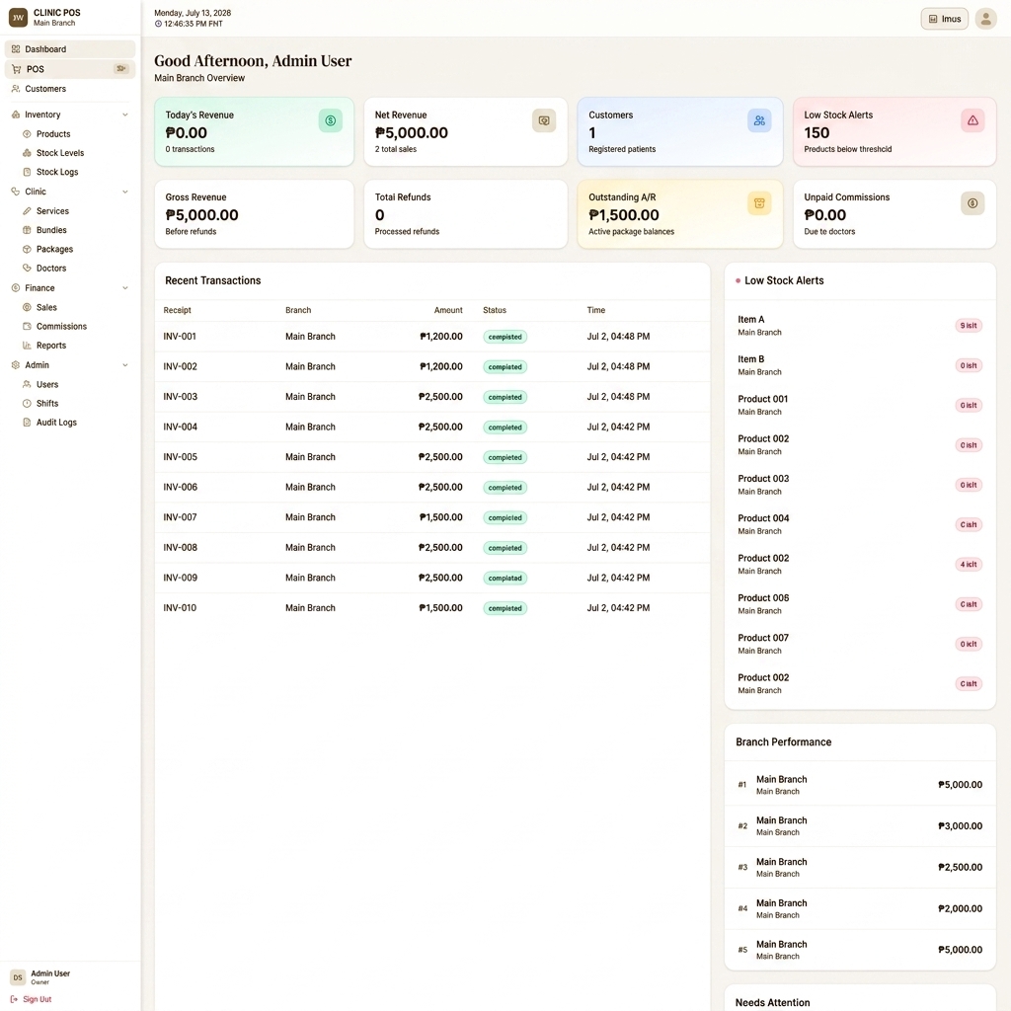
Task: Click rank #4 branch ₱2,000.00 row
Action: (860, 908)
